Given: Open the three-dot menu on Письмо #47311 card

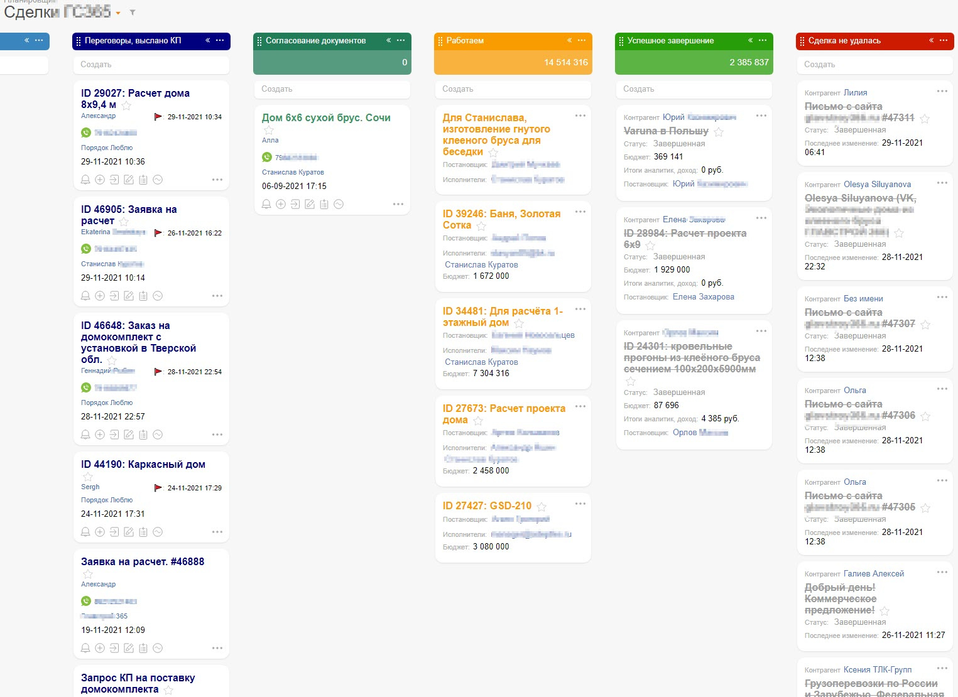Looking at the screenshot, I should pos(942,91).
